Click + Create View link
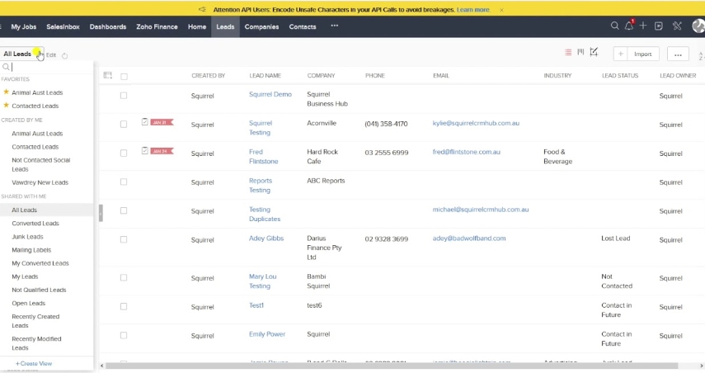The height and width of the screenshot is (373, 705). [x=34, y=363]
